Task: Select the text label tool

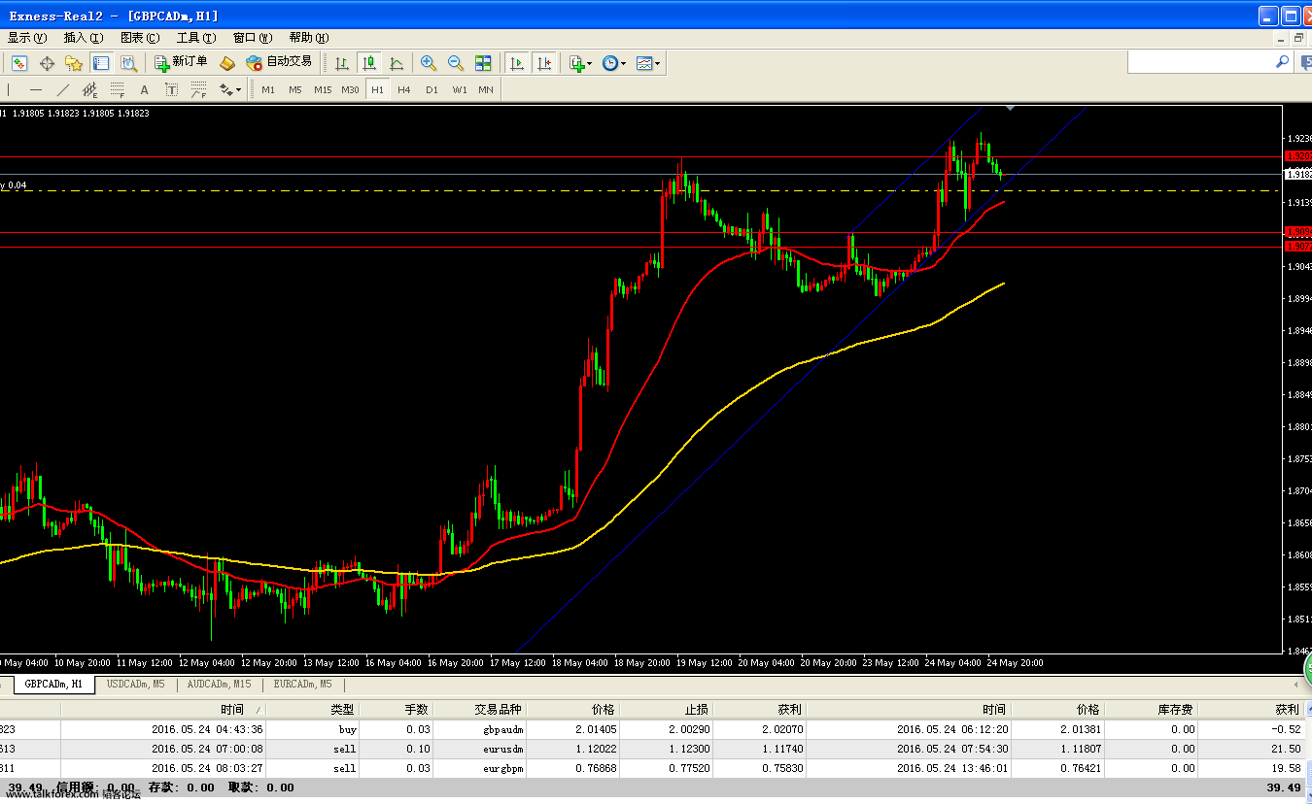Action: coord(172,89)
